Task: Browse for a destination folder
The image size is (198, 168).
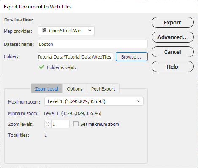Action: (x=132, y=57)
